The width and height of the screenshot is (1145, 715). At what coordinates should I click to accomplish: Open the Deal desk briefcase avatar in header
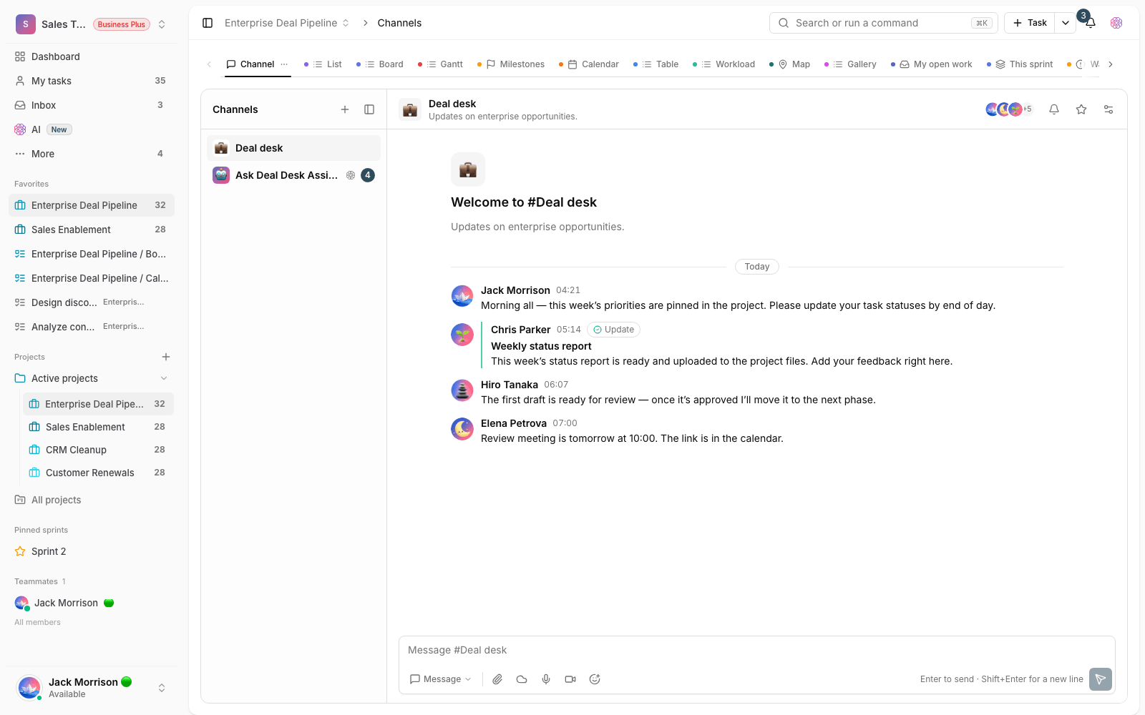[410, 109]
